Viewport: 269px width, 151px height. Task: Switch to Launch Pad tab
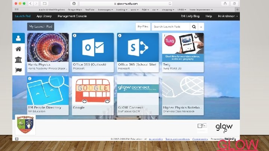[x=23, y=16]
